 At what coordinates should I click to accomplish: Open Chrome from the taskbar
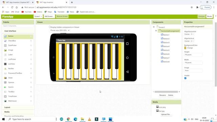(x=68, y=119)
